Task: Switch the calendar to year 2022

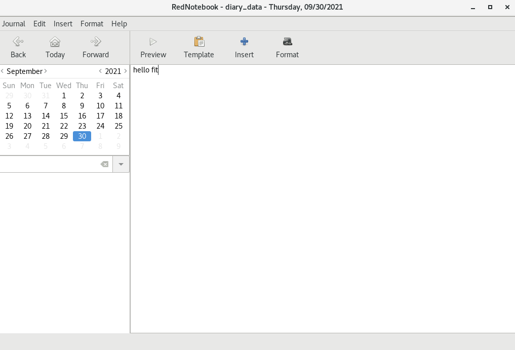Action: click(125, 71)
